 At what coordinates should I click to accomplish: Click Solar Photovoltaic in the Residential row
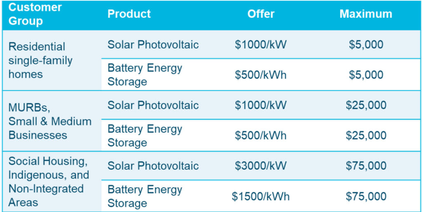(153, 44)
